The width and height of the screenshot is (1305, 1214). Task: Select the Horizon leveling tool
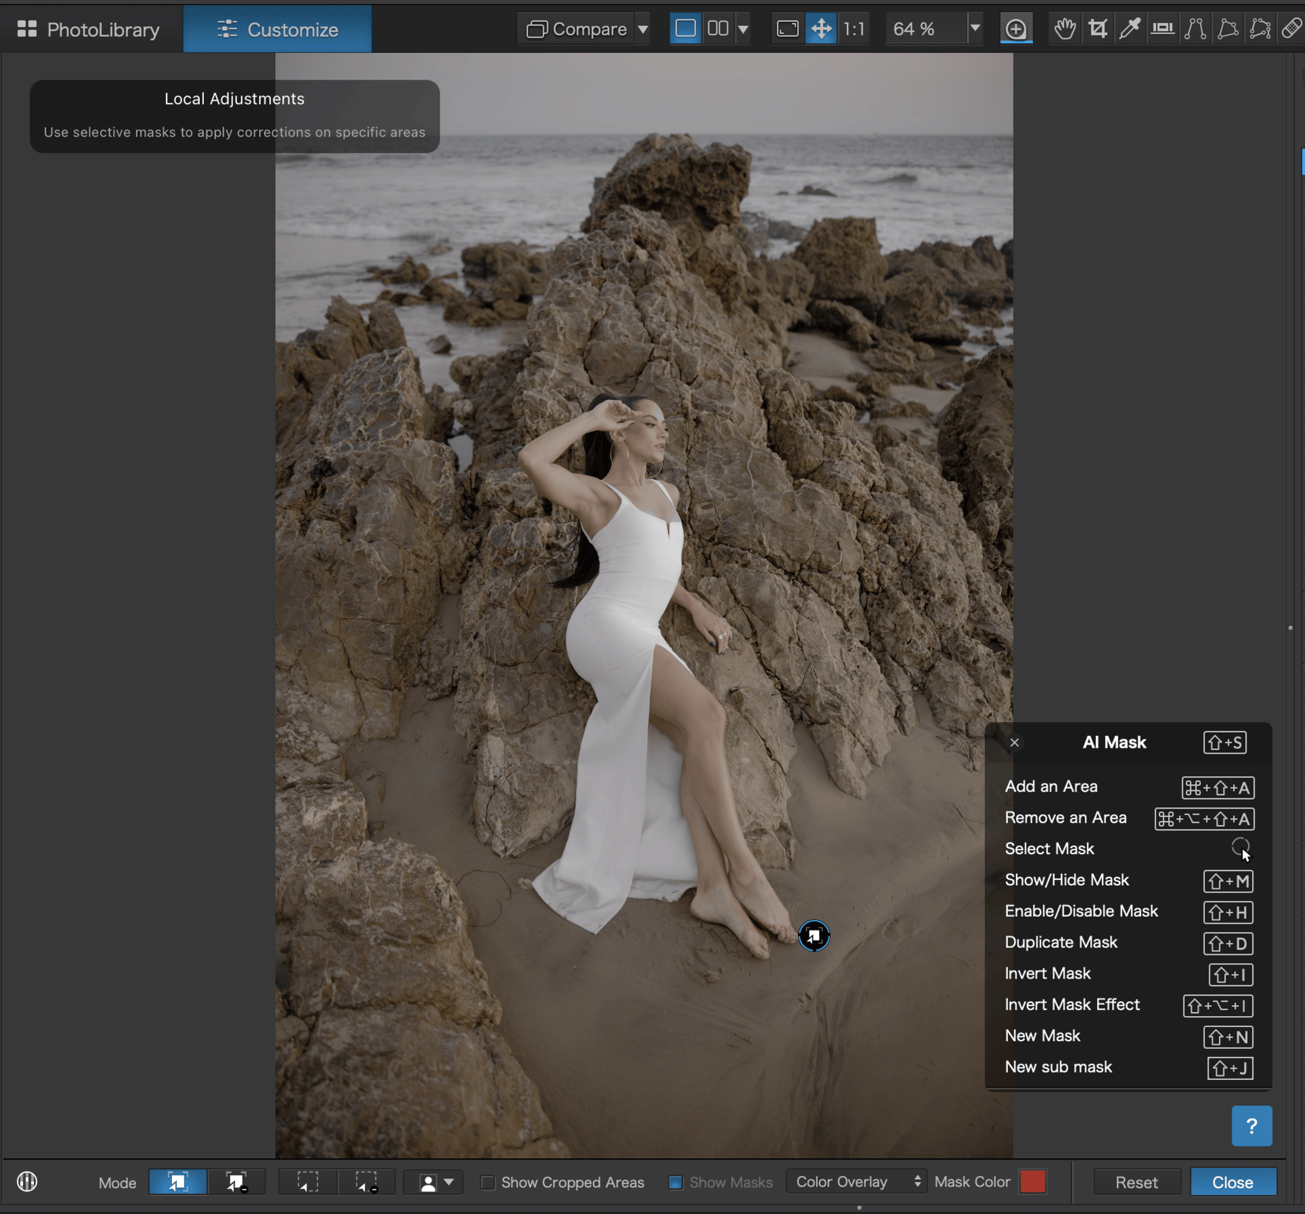point(1162,29)
